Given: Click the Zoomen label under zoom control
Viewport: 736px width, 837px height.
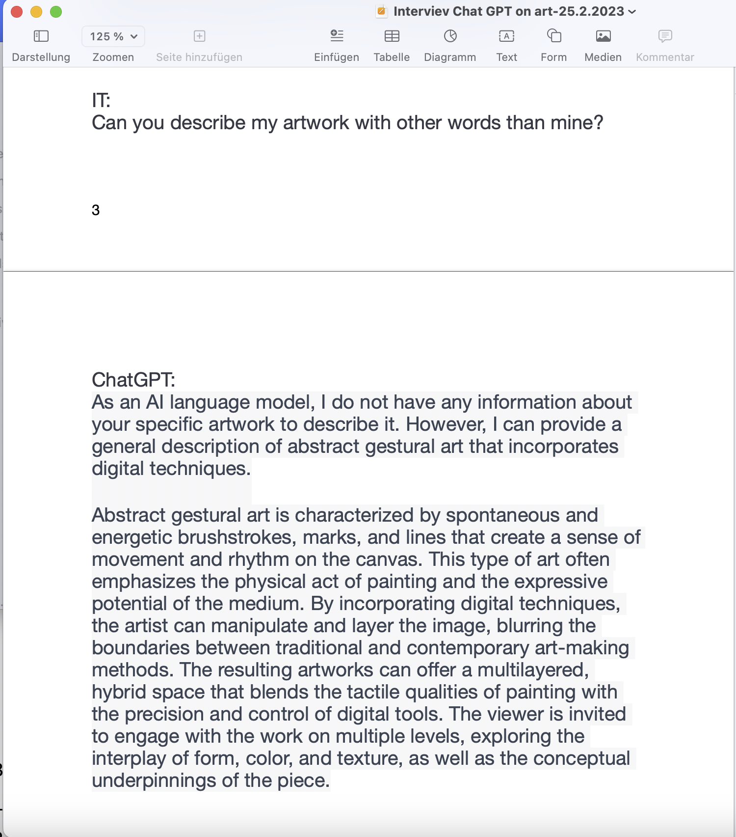Looking at the screenshot, I should click(113, 57).
